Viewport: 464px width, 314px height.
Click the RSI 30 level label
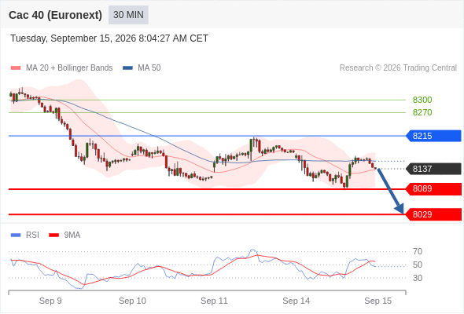[418, 278]
